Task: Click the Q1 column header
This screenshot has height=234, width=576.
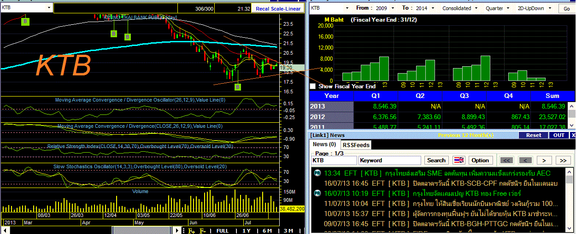Action: (x=376, y=96)
